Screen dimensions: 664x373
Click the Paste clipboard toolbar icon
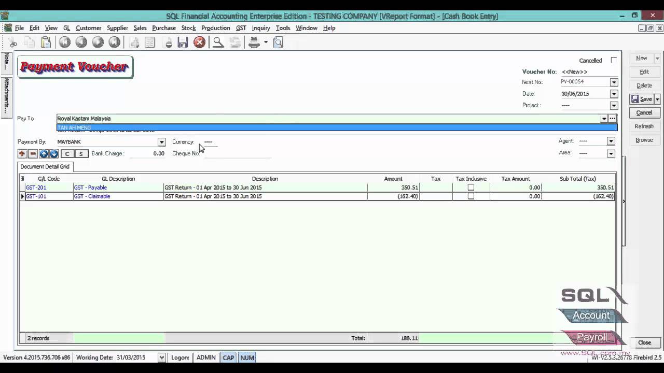point(46,42)
